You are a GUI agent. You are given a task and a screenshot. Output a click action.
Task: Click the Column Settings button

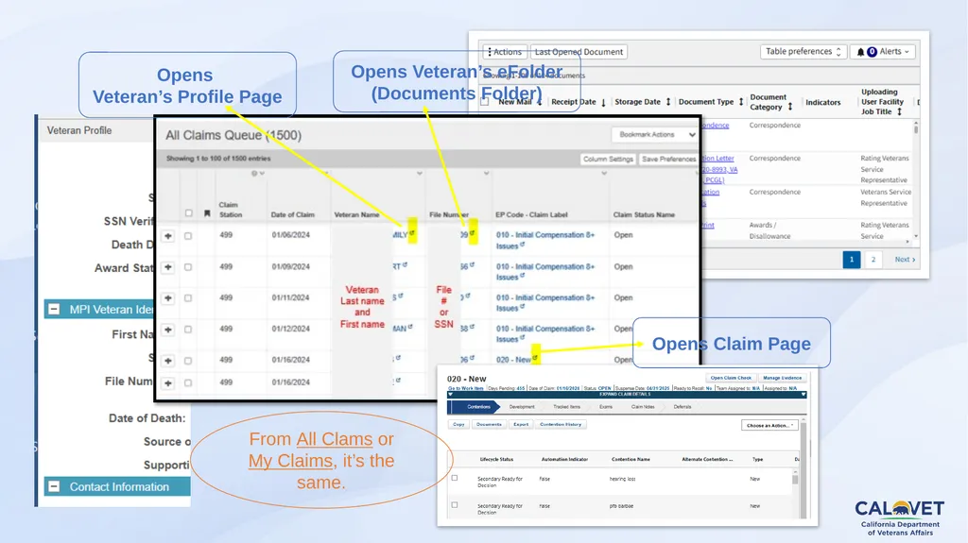click(x=608, y=160)
